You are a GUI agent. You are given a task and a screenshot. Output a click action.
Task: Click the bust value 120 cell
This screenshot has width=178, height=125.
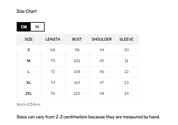pyautogui.click(x=77, y=94)
